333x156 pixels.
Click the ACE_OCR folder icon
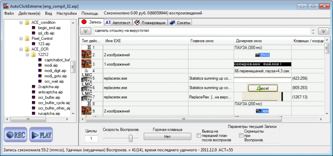pos(27,49)
